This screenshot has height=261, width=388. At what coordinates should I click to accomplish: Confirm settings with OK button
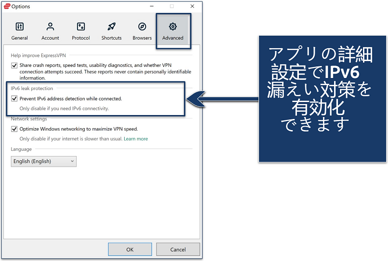click(x=130, y=249)
